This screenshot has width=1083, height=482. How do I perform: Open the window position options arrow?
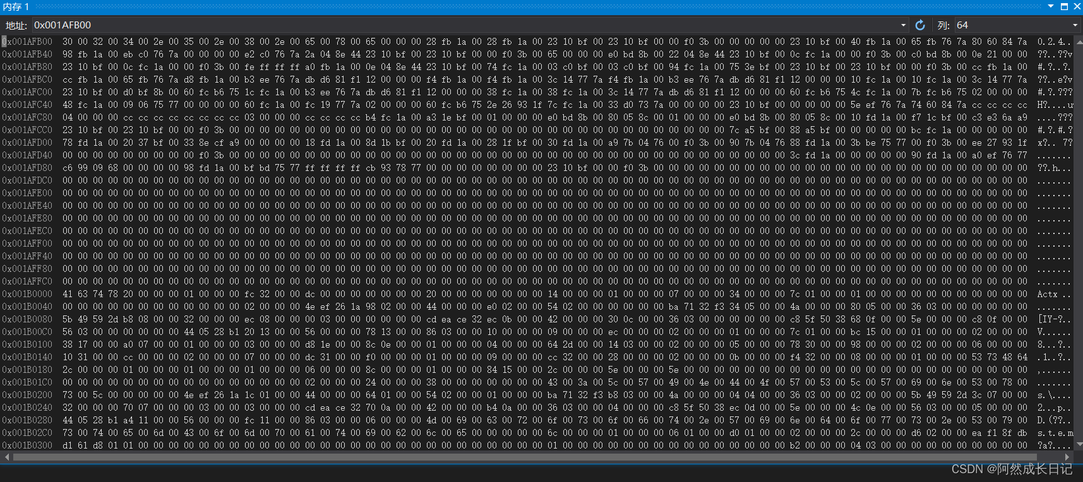click(x=1051, y=6)
